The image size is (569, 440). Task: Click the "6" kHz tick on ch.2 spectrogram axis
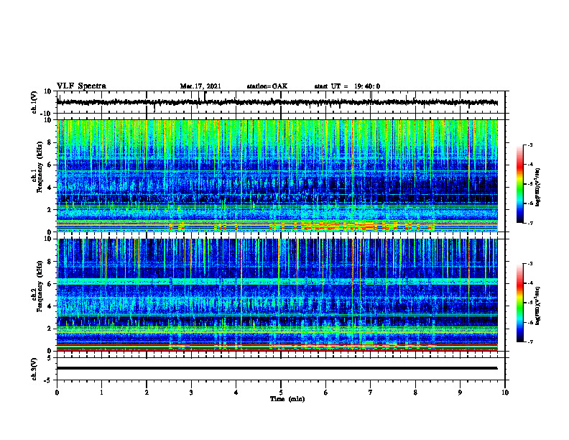click(50, 284)
